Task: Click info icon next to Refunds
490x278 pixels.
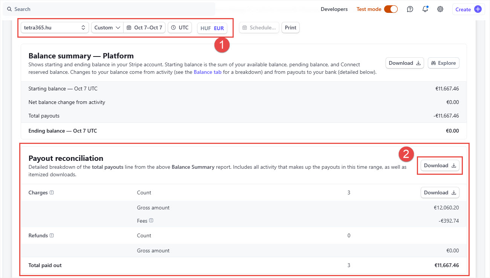Action: (52, 235)
